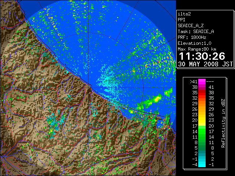Image resolution: width=235 pixels, height=176 pixels.
Task: Click the 'Max Range:80 km' line
Action: pos(197,49)
